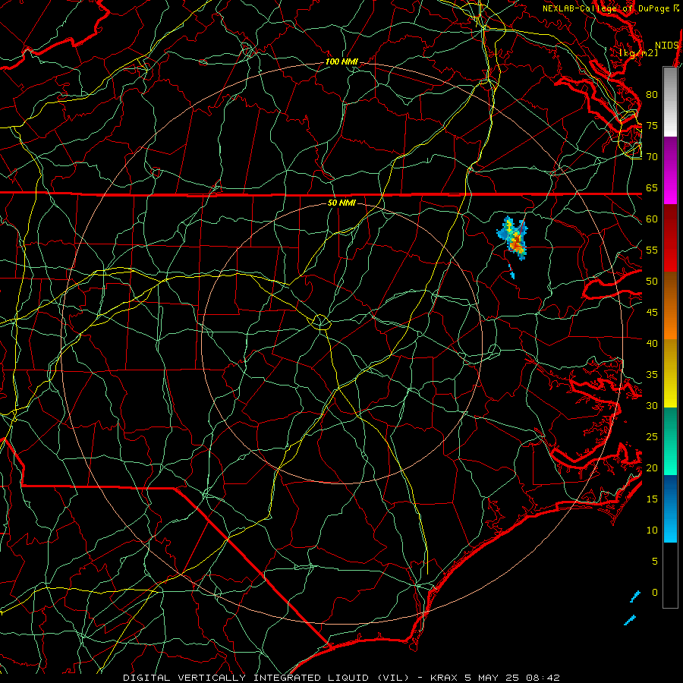Click the 30 value on the scale
Viewport: 683px width, 683px height.
pyautogui.click(x=652, y=405)
